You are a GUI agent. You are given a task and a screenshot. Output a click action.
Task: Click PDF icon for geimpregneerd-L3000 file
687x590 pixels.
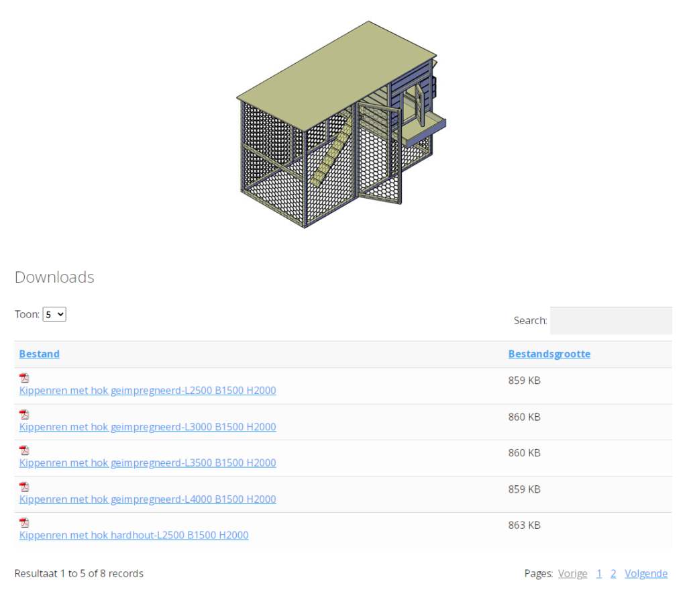point(24,414)
